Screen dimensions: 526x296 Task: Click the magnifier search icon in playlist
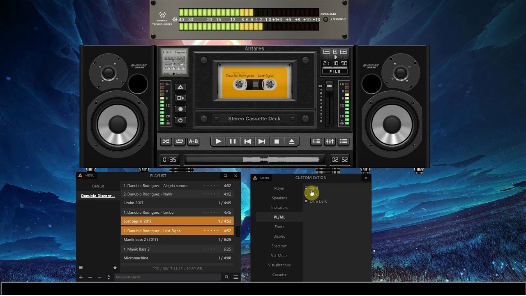click(x=226, y=277)
